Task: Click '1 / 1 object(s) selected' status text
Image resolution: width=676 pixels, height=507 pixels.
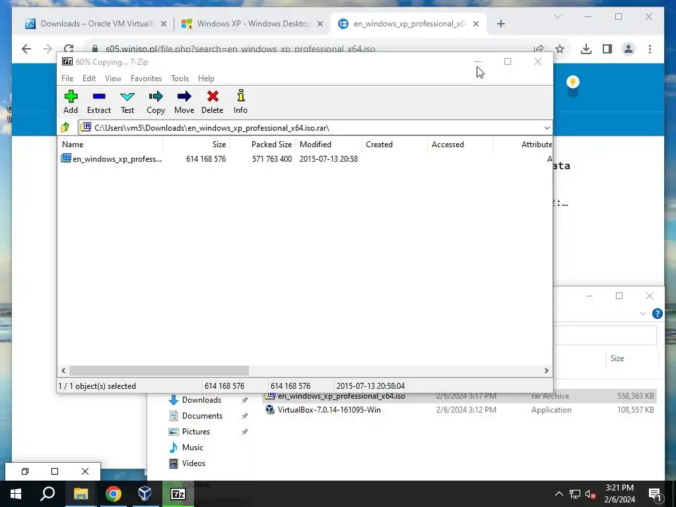Action: pos(97,386)
